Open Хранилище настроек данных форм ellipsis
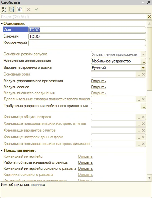This screenshot has height=198, width=152. (x=138, y=137)
